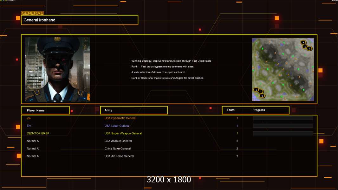The height and width of the screenshot is (190, 338).
Task: Click the progress bar for DESKTOP-BRBP
Action: coord(283,133)
